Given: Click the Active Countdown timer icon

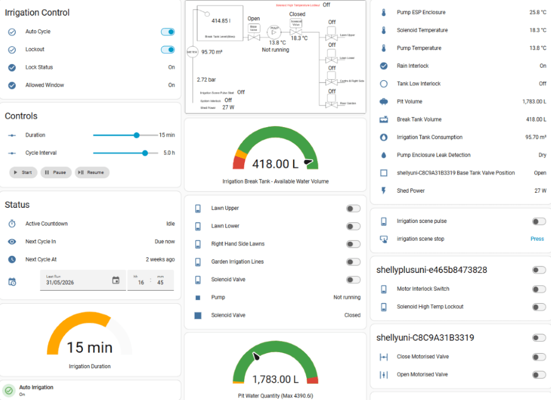Looking at the screenshot, I should [12, 223].
